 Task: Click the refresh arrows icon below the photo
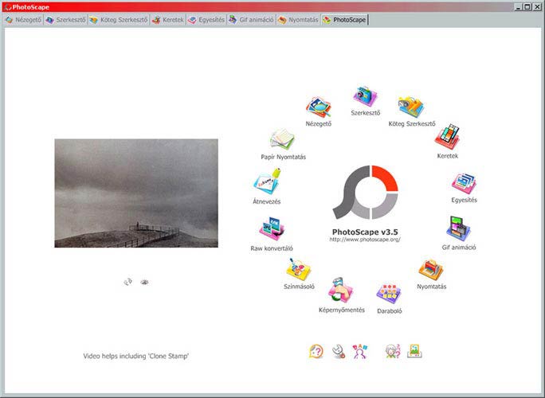tap(127, 282)
